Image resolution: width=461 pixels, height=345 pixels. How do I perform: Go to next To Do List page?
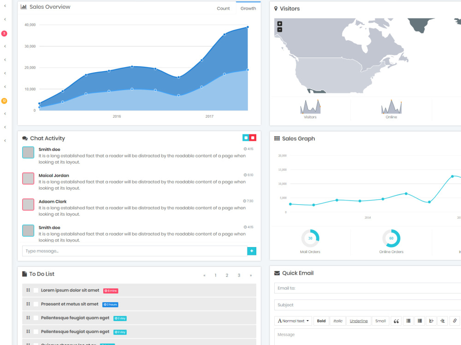(251, 276)
